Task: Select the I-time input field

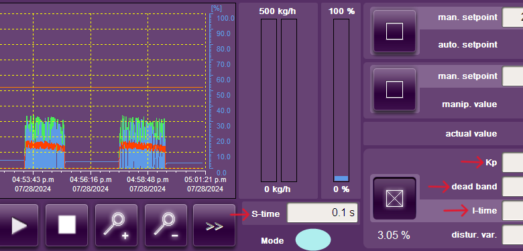Action: (x=513, y=211)
